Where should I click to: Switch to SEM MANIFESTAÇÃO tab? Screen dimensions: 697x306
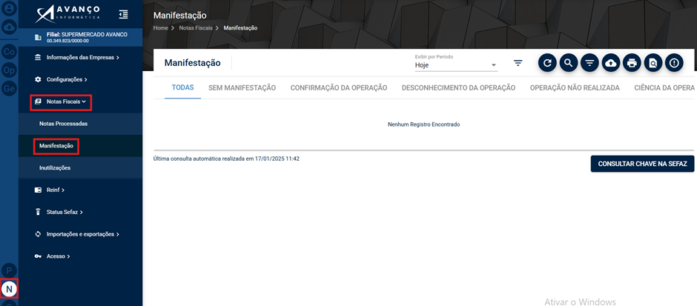242,88
